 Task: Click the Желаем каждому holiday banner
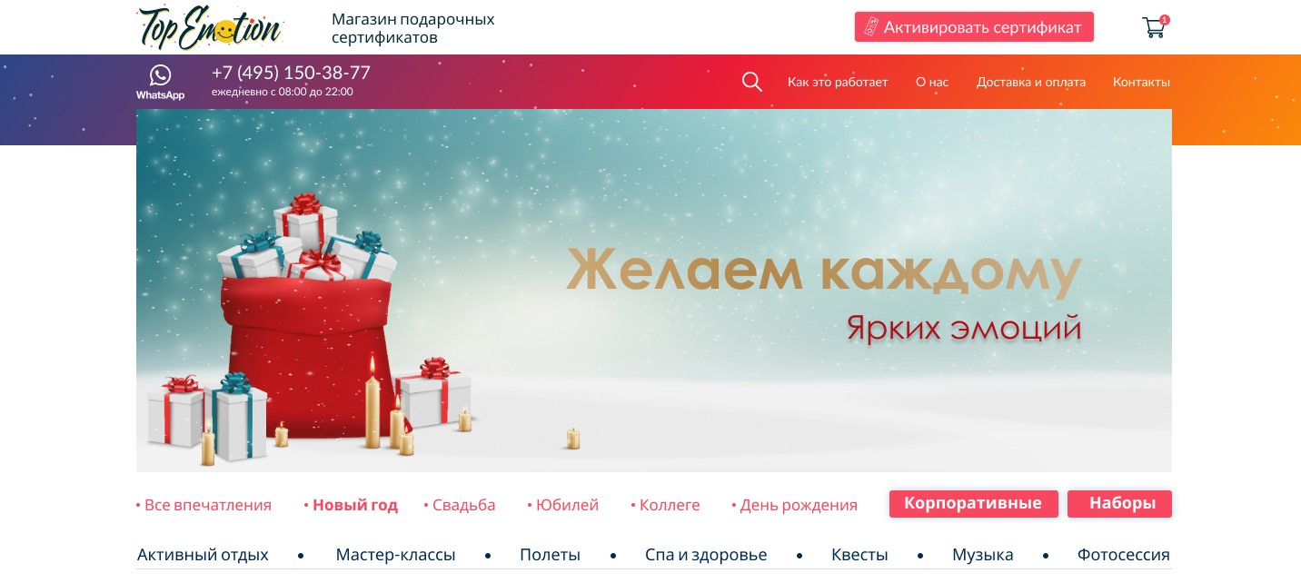click(x=654, y=291)
